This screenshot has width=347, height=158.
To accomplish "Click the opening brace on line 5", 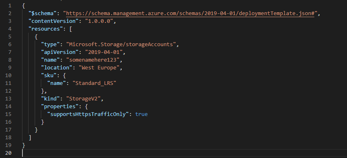I will (36, 37).
